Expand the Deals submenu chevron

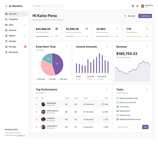click(x=25, y=25)
